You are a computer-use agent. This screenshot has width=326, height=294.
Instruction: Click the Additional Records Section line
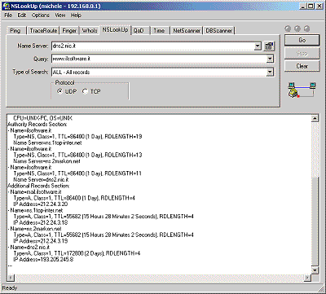click(38, 186)
